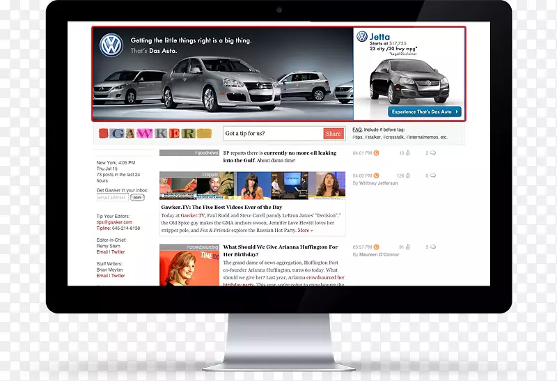Viewport: 557px width, 381px height.
Task: Click the flame icon beside 91 views
Action: point(408,247)
